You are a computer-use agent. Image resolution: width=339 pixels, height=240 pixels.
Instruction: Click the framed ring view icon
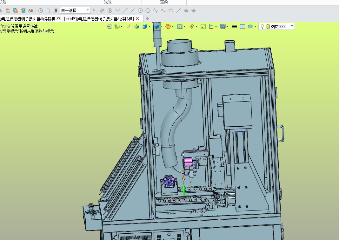(x=180, y=26)
